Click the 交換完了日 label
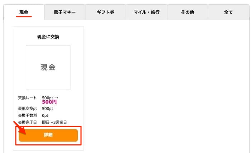Screen dimensions: 251x153 click(x=27, y=122)
